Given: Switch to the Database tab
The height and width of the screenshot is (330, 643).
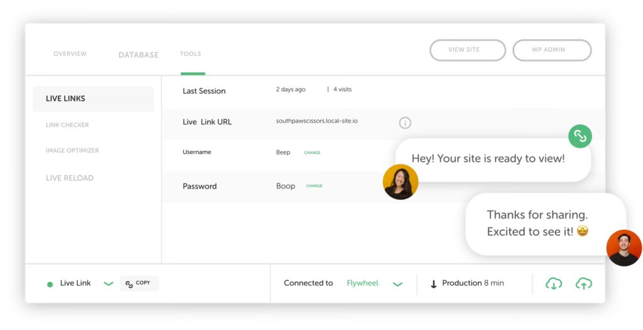Looking at the screenshot, I should pyautogui.click(x=139, y=55).
